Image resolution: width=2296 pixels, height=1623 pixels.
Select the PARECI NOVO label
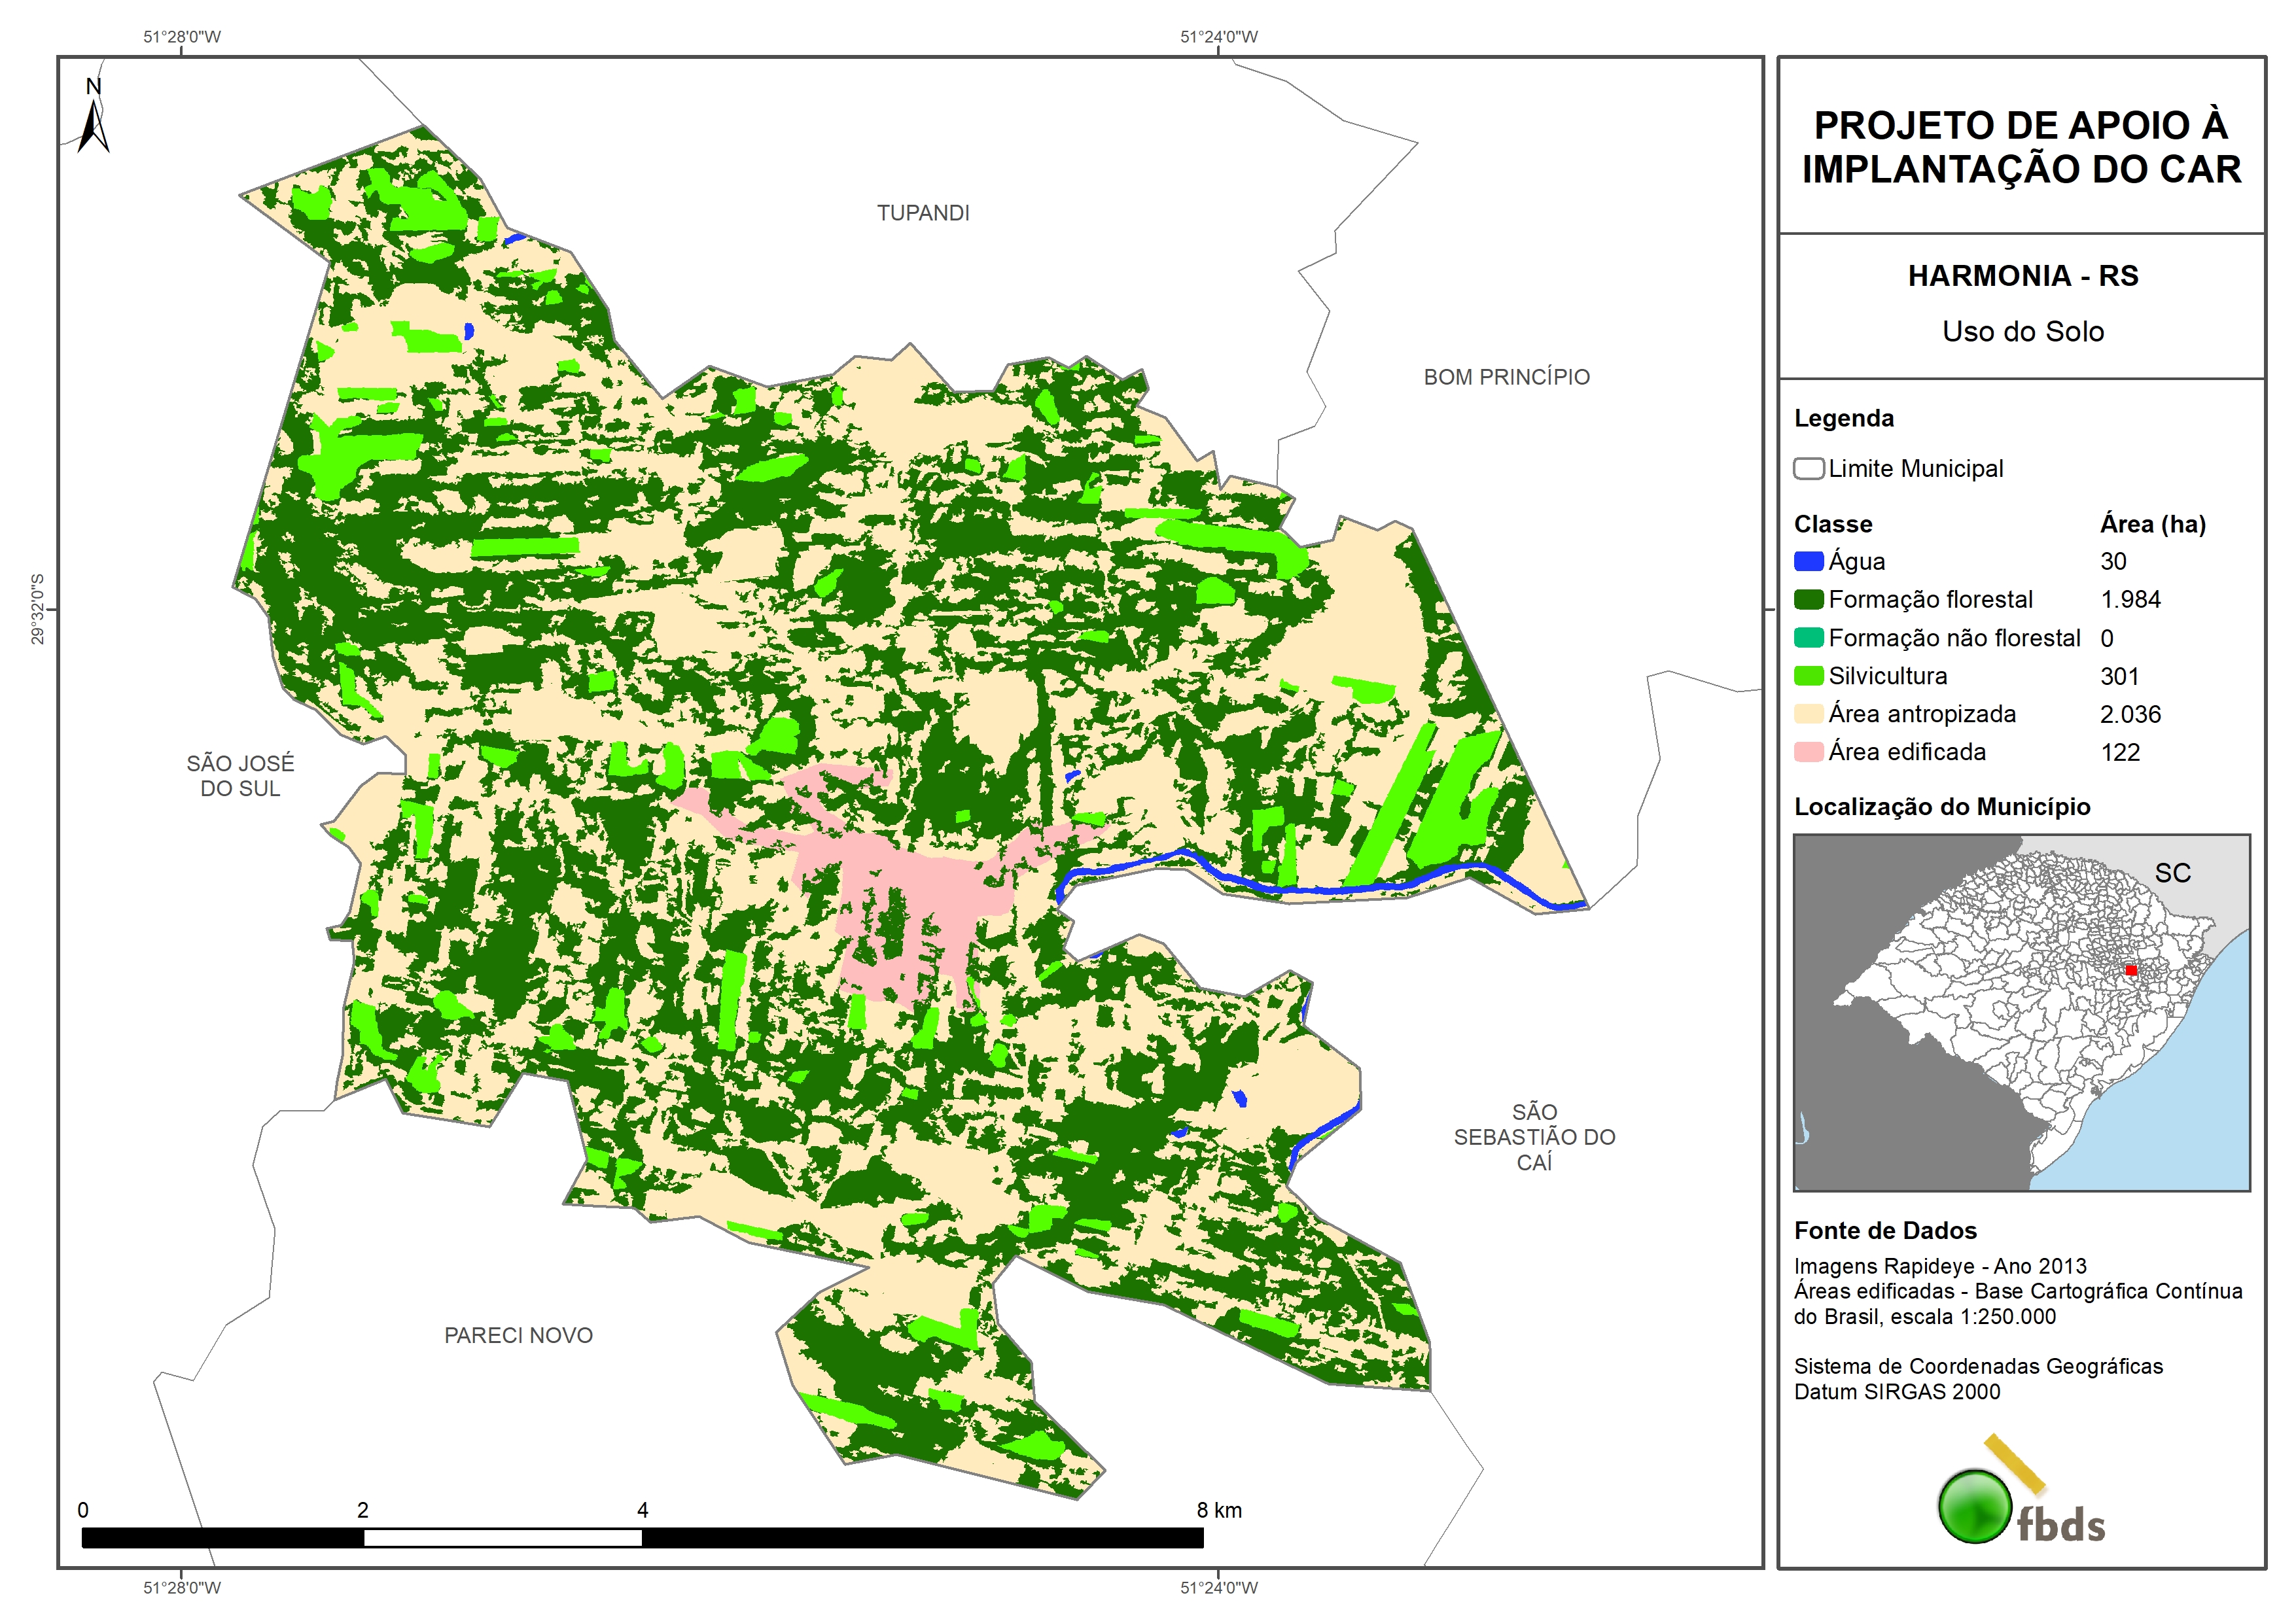(x=518, y=1335)
